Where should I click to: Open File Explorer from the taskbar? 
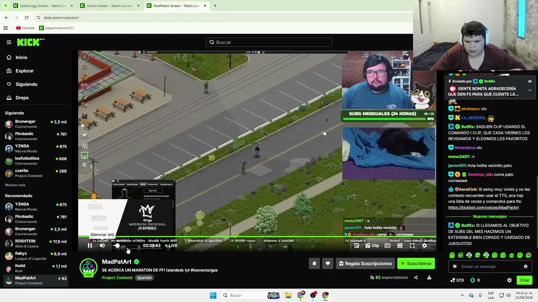coord(288,295)
